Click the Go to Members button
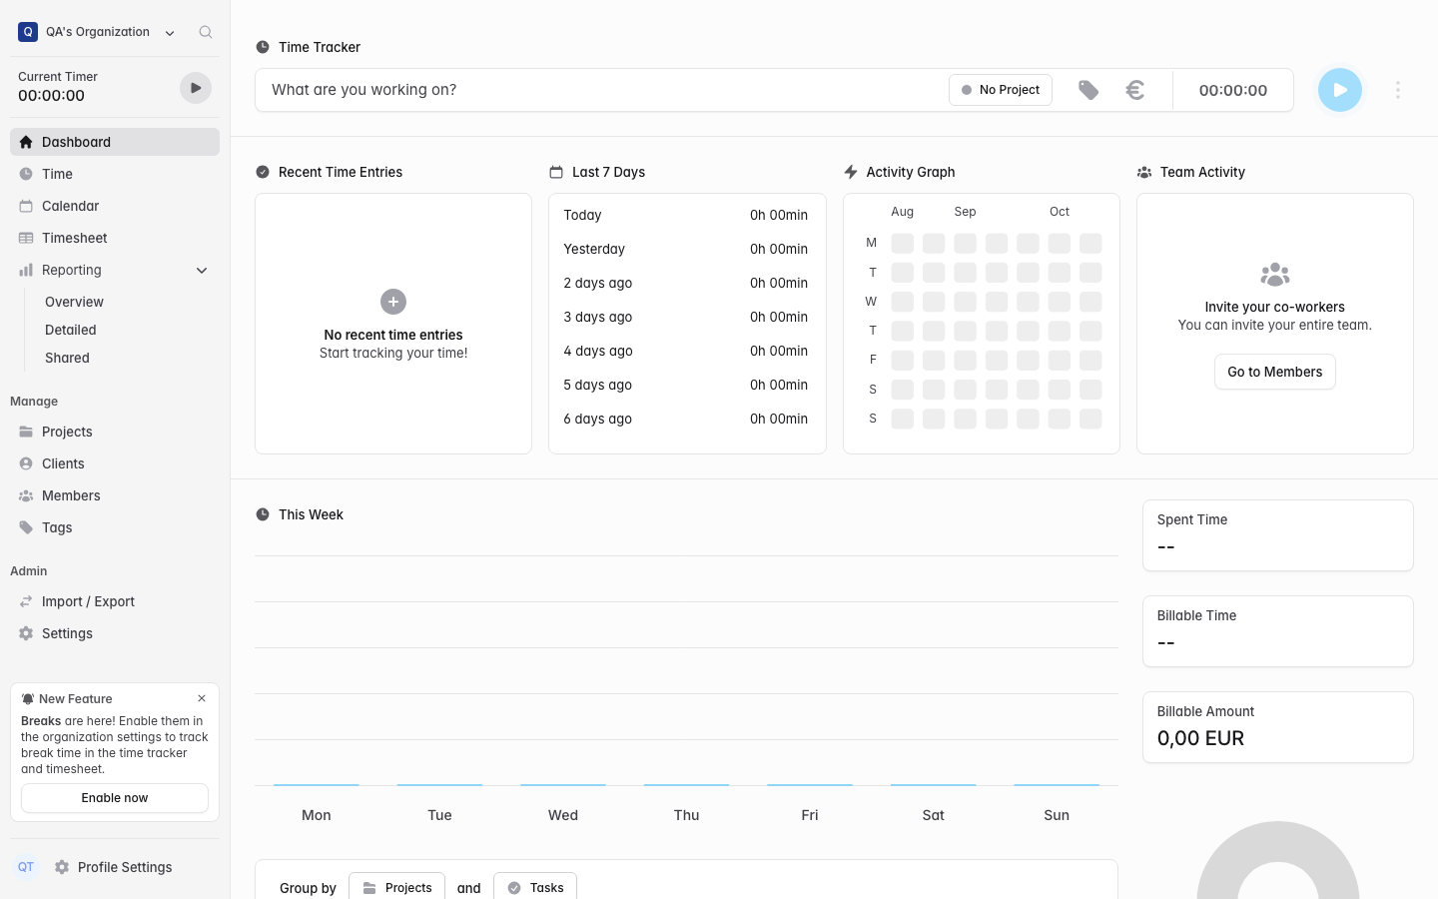The width and height of the screenshot is (1438, 899). (x=1275, y=372)
